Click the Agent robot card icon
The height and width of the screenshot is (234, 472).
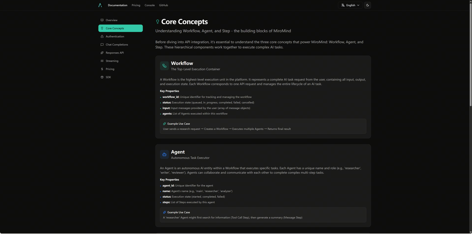(x=164, y=155)
